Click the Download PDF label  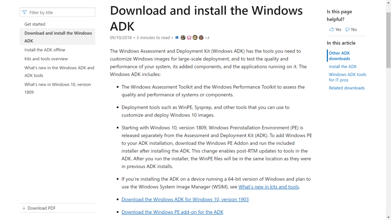[x=41, y=208]
